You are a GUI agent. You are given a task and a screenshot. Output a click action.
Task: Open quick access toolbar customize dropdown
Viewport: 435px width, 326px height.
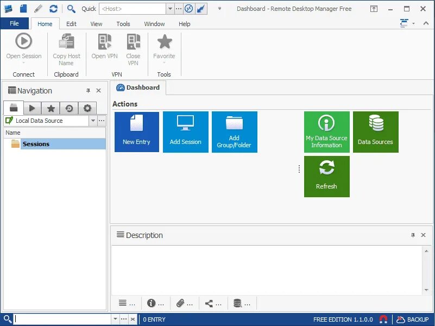219,9
